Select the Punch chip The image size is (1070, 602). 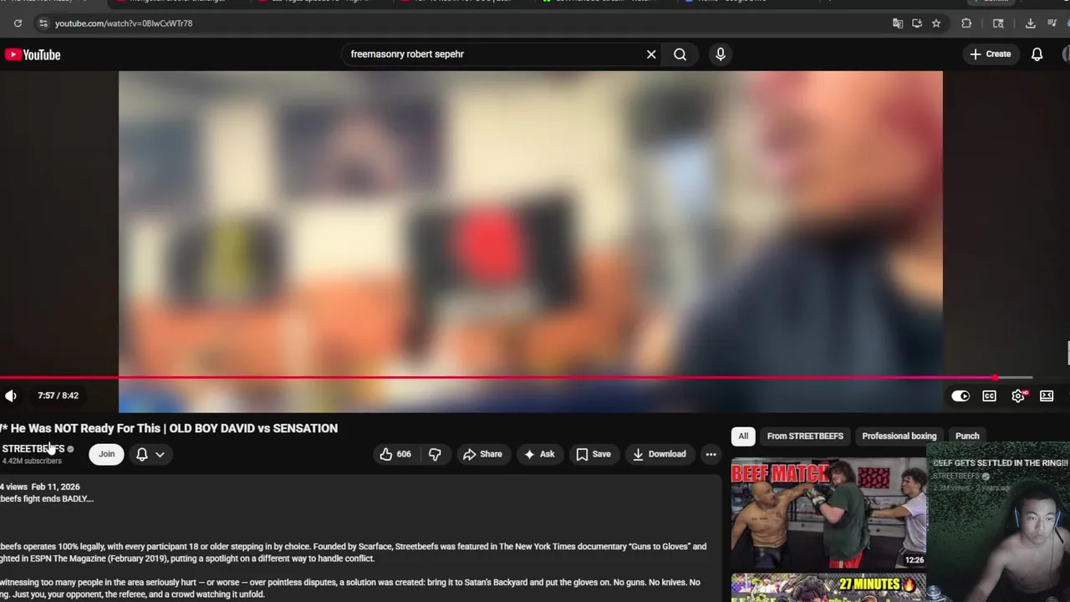click(967, 436)
